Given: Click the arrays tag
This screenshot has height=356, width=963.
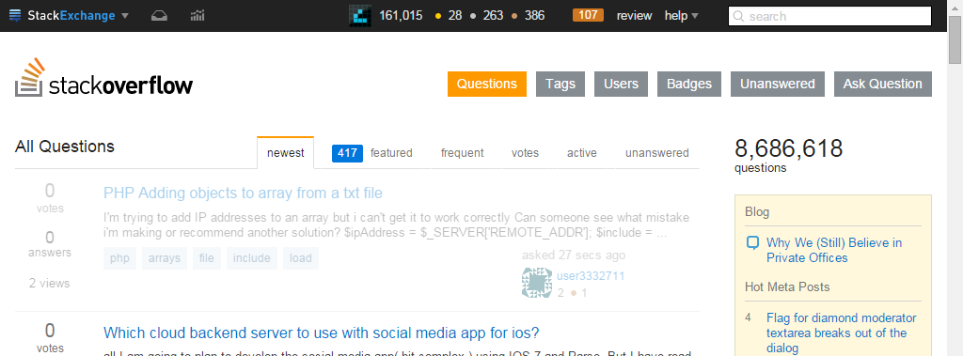Looking at the screenshot, I should (x=165, y=258).
